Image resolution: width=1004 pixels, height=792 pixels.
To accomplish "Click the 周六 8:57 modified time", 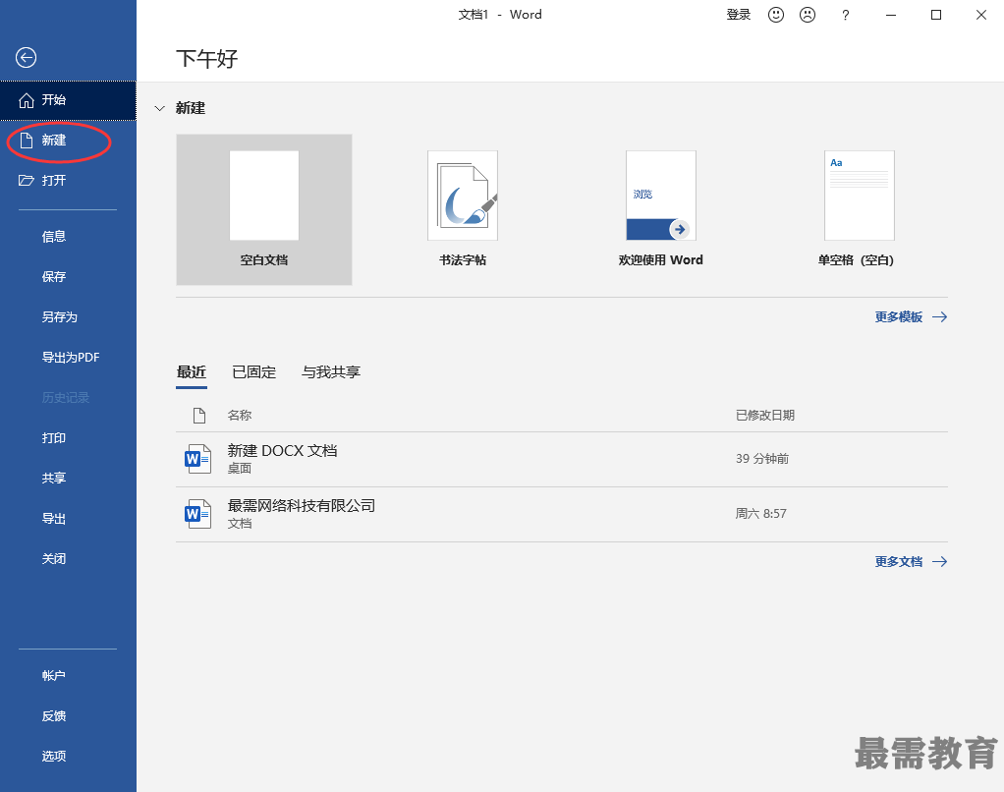I will pyautogui.click(x=760, y=514).
